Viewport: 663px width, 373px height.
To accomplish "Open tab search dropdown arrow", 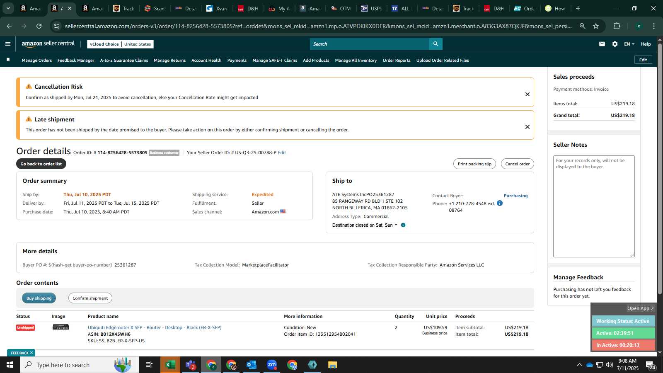I will click(8, 8).
